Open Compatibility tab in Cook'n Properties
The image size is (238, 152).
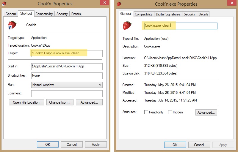[x=44, y=14]
